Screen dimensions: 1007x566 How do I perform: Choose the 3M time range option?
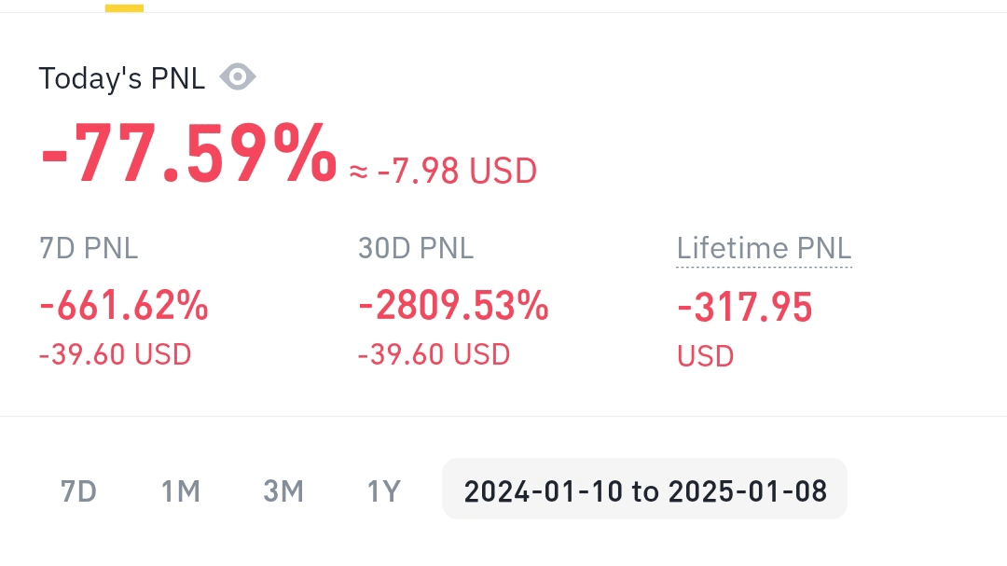click(x=283, y=490)
